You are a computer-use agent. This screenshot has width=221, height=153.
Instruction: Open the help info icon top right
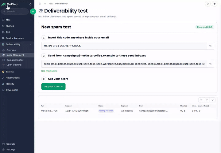click(x=208, y=4)
